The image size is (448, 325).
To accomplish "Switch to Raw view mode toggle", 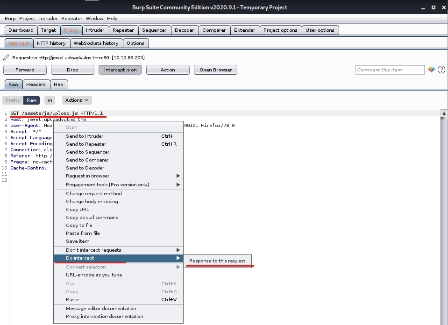I will (x=32, y=100).
